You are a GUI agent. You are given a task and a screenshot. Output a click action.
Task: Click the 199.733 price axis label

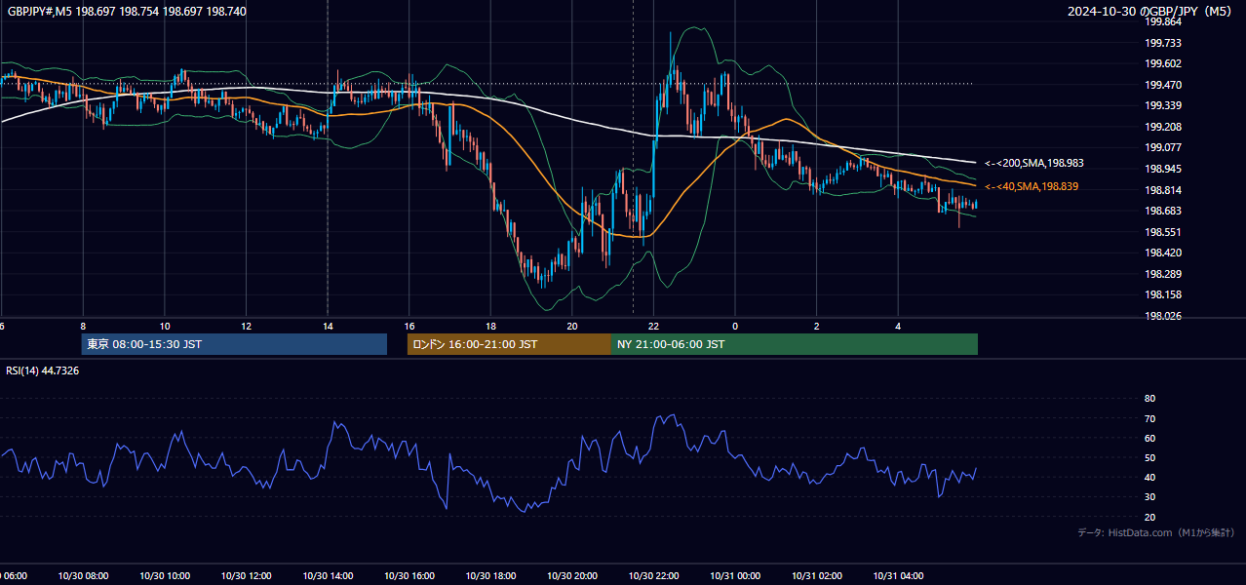click(x=1163, y=43)
